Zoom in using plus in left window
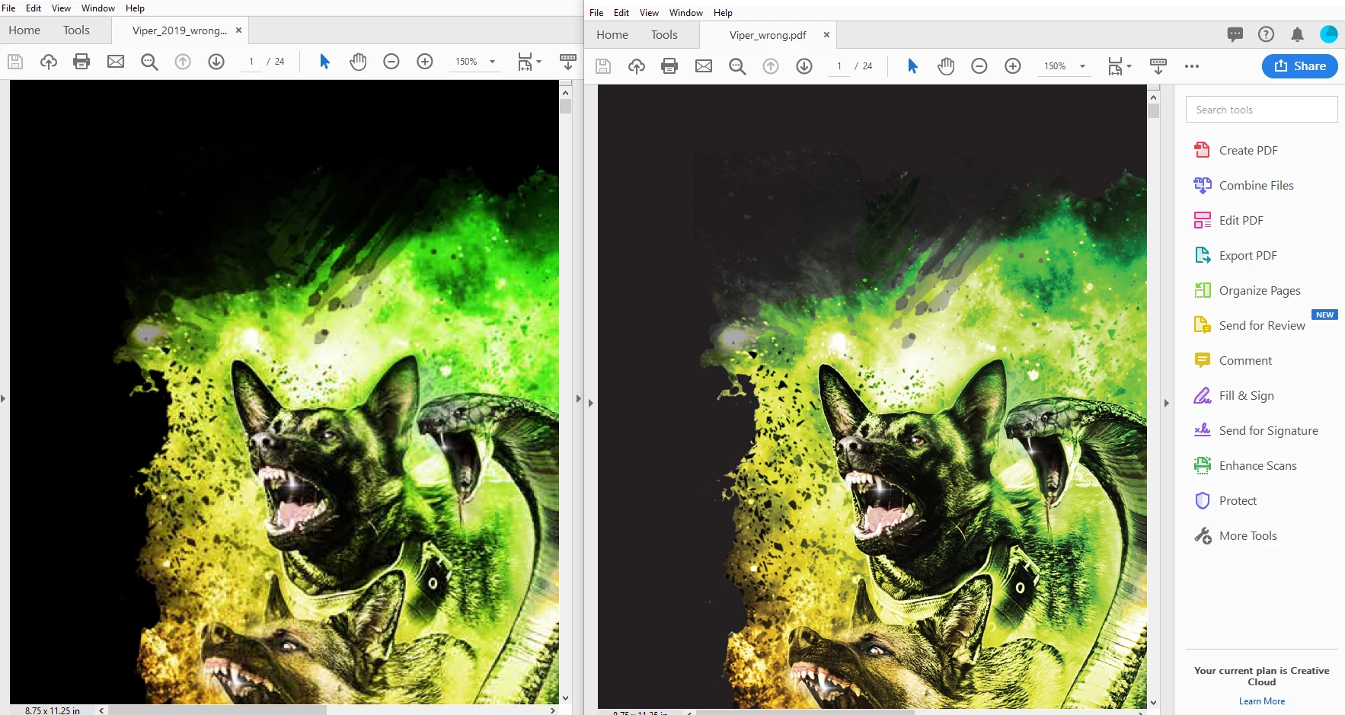Viewport: 1345px width, 715px height. (425, 62)
